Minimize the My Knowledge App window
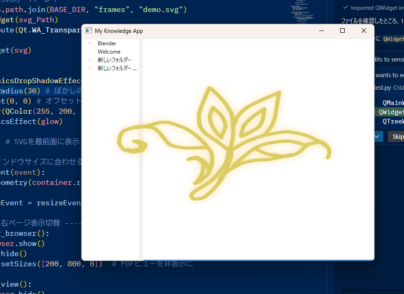 (x=322, y=31)
